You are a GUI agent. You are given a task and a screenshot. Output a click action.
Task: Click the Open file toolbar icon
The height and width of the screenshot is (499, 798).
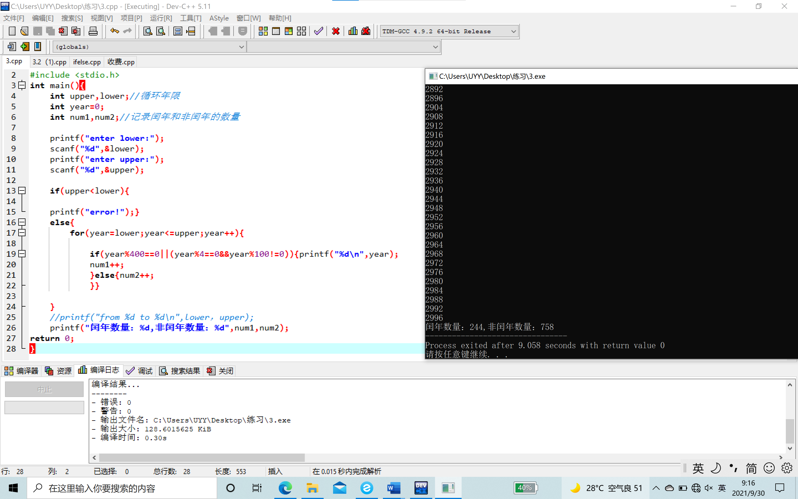pos(24,31)
